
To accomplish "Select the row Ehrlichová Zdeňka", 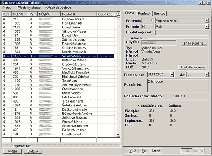I will [58, 77].
